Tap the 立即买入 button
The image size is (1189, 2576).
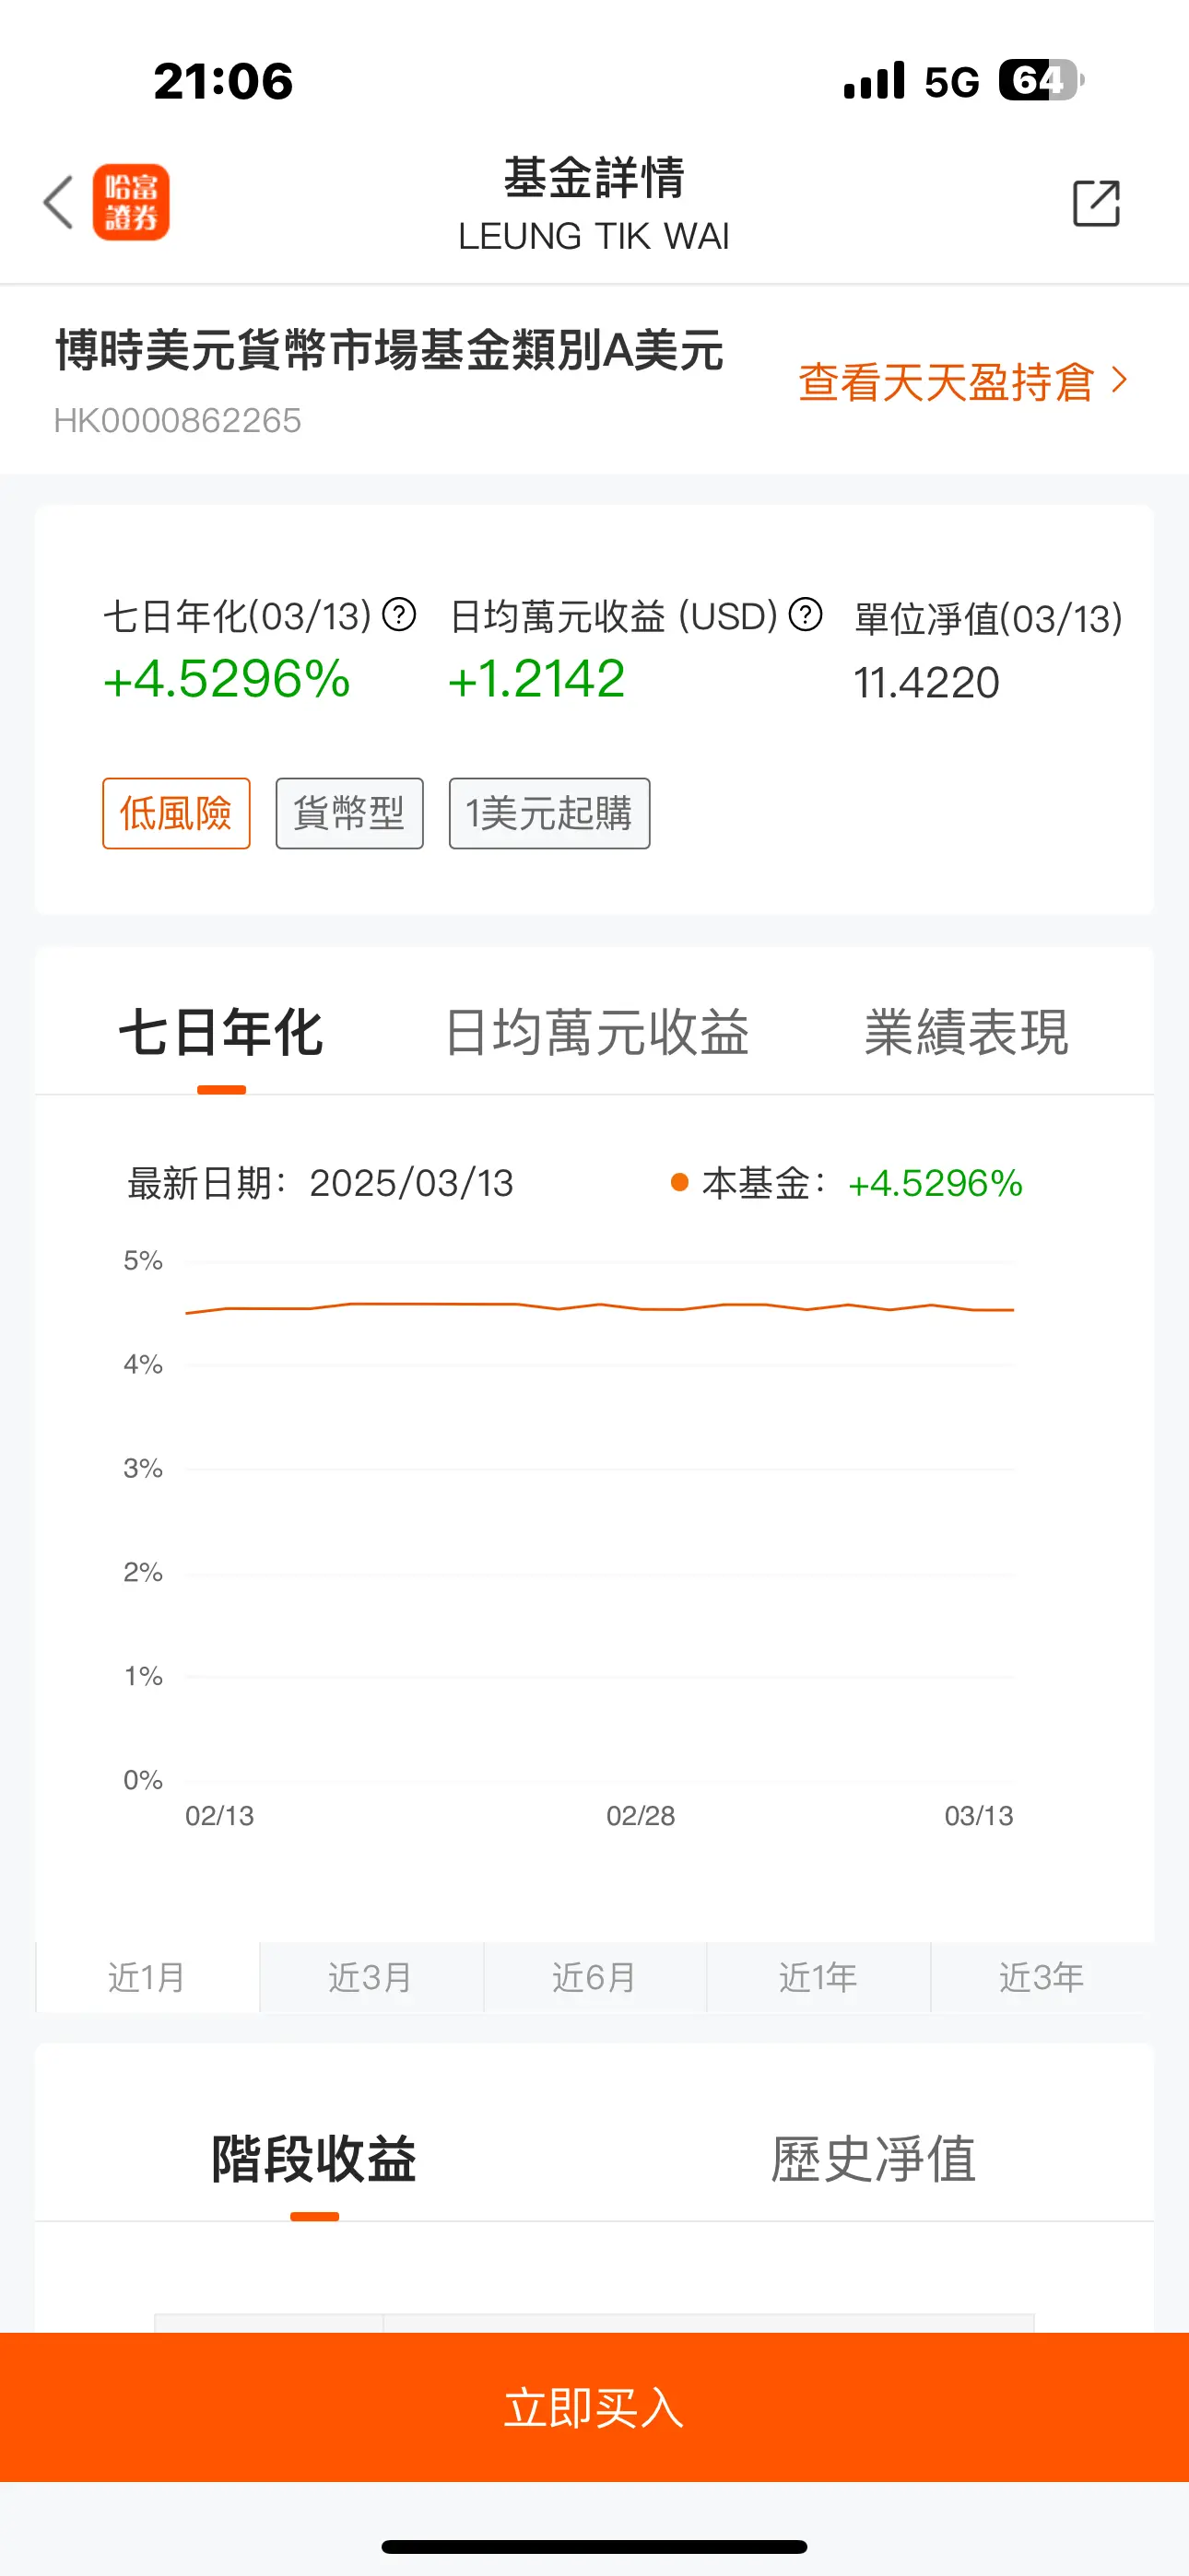pyautogui.click(x=594, y=2407)
